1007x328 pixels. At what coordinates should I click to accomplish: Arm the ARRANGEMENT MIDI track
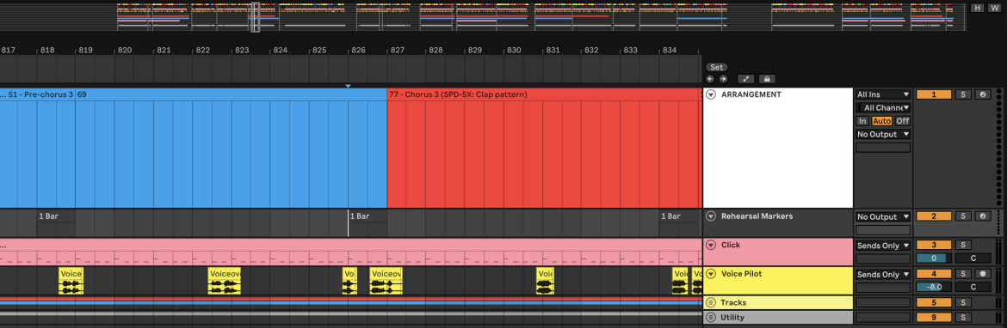click(983, 94)
